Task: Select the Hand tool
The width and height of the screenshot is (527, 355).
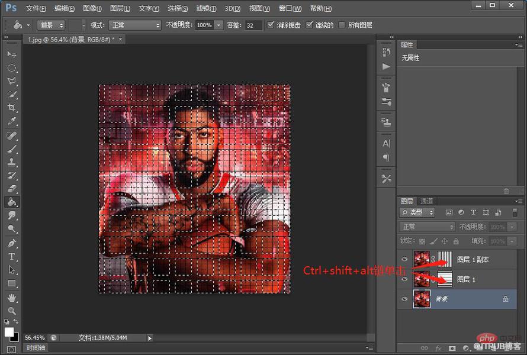Action: pyautogui.click(x=12, y=298)
